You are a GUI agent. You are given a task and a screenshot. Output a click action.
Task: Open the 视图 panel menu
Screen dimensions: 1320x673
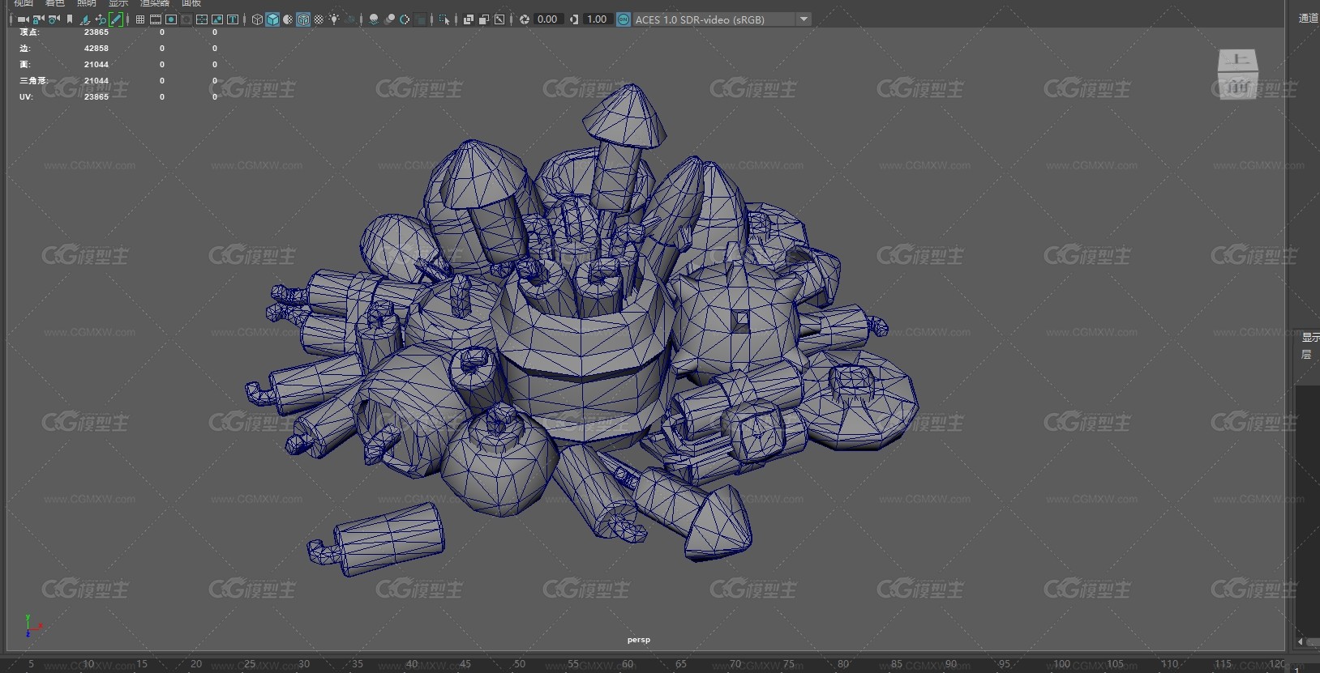24,3
